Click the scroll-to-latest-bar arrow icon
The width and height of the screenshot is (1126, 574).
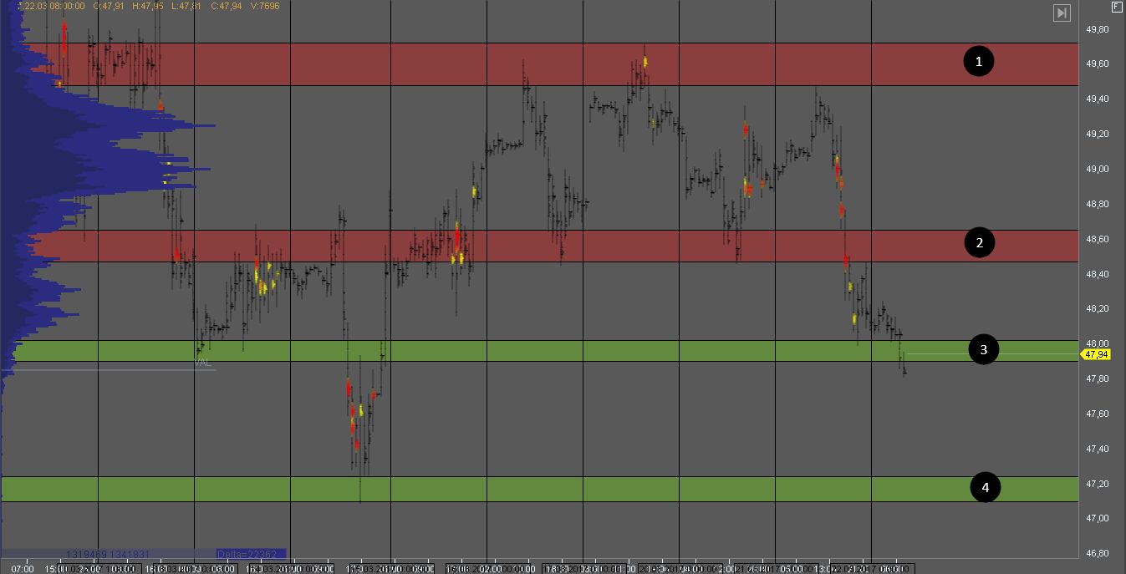[x=1062, y=13]
